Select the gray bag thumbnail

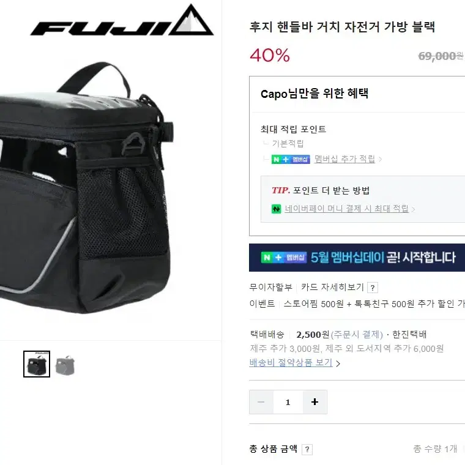tap(65, 365)
